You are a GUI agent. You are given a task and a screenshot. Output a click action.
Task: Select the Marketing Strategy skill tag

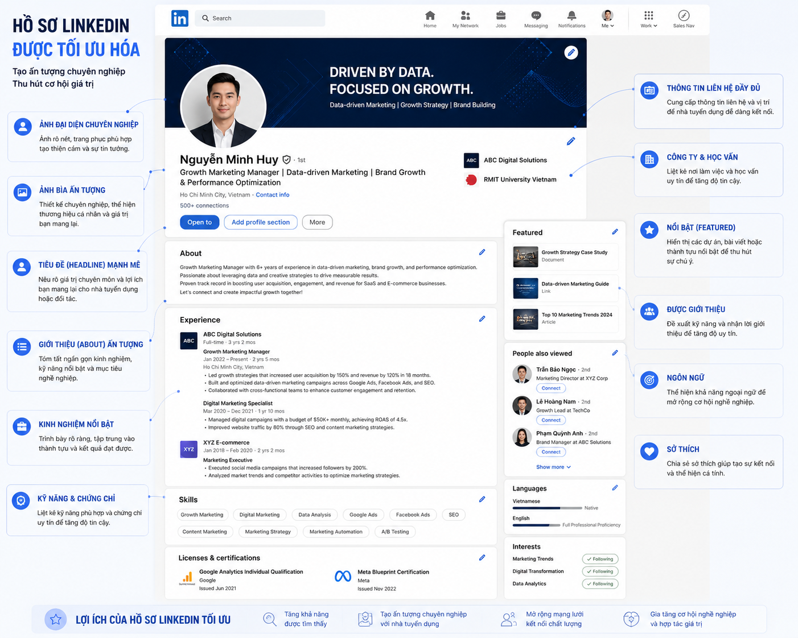[x=268, y=532]
